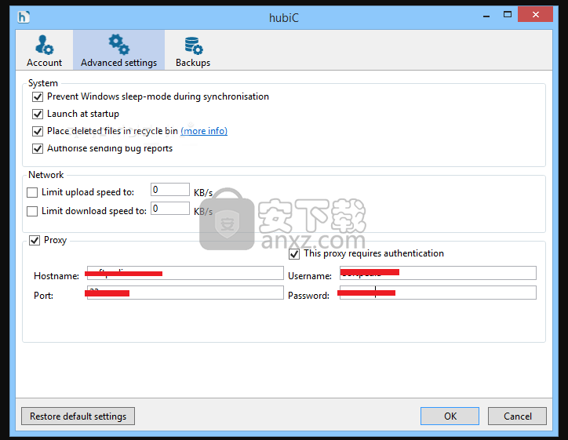Minimize the hubiC window

point(486,15)
